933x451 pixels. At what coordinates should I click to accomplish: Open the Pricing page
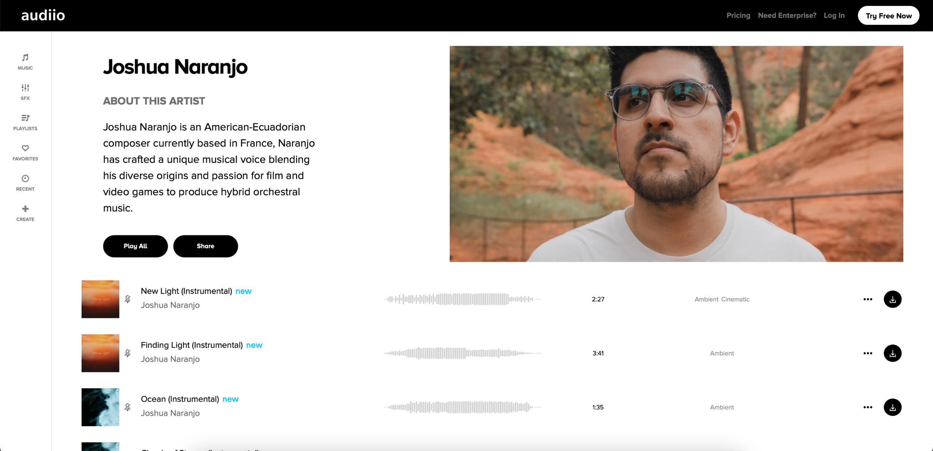click(x=738, y=15)
